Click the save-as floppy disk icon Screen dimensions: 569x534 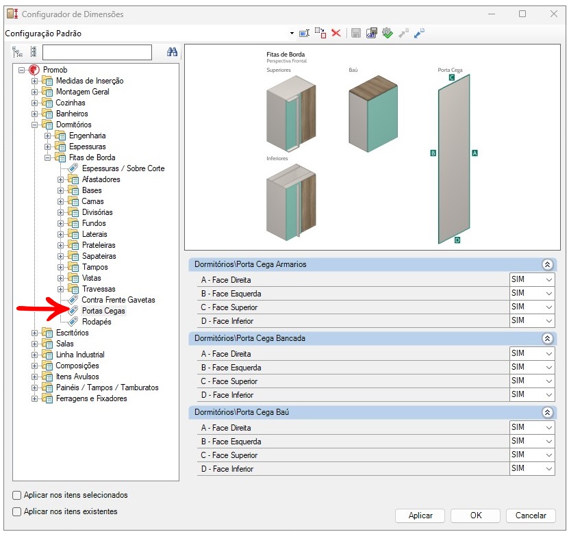[372, 33]
